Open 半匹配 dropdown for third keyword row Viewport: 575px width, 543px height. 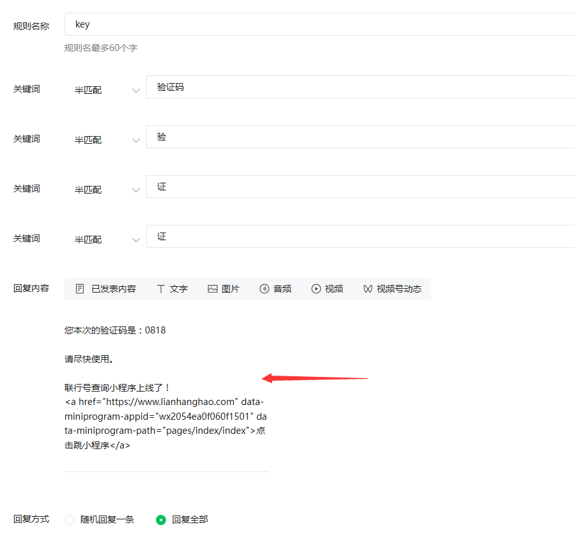pyautogui.click(x=105, y=190)
